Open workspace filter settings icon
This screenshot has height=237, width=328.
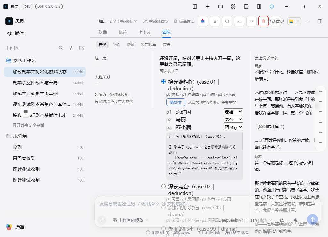(x=71, y=48)
